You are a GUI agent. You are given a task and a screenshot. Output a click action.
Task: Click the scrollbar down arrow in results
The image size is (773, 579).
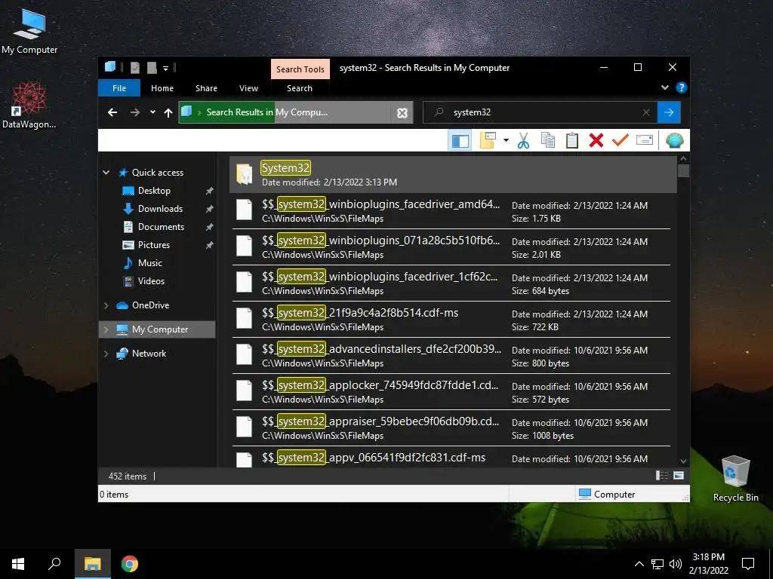683,461
